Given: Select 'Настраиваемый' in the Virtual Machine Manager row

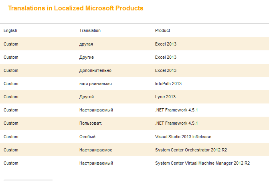Looking at the screenshot, I should coord(96,163).
